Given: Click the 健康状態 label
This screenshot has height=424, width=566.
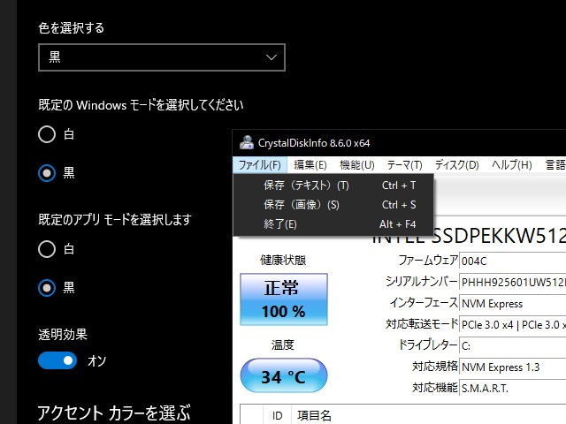Looking at the screenshot, I should pos(283,260).
